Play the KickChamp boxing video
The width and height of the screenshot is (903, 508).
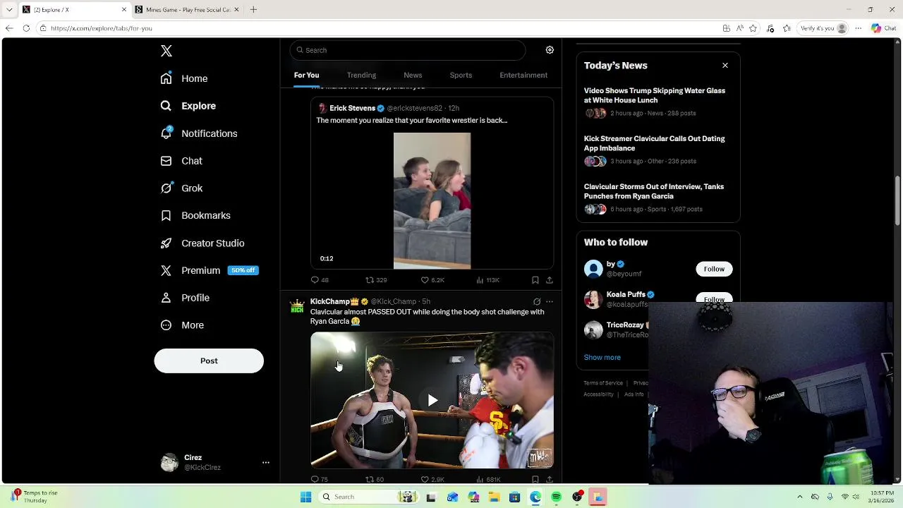[432, 400]
